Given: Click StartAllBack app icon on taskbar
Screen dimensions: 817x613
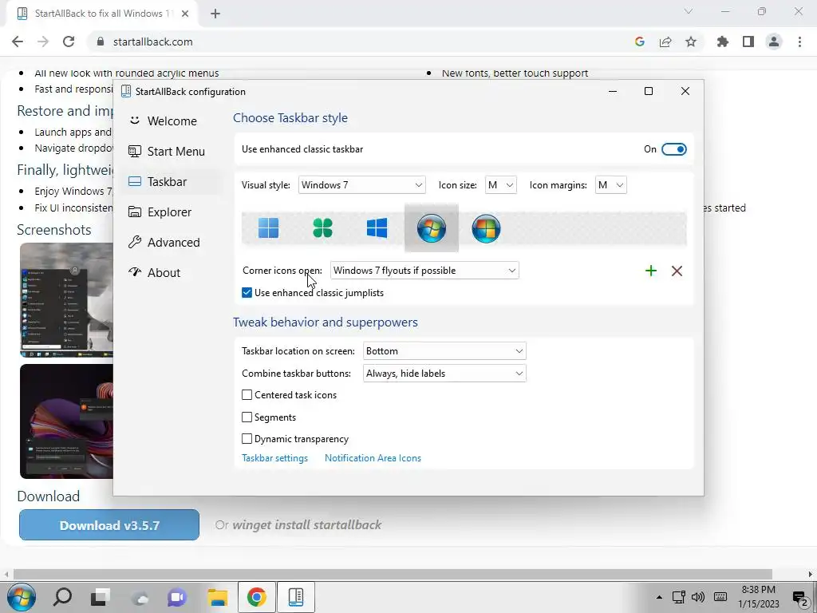Looking at the screenshot, I should 296,597.
